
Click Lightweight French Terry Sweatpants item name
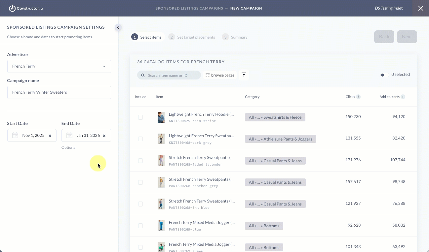tap(201, 136)
